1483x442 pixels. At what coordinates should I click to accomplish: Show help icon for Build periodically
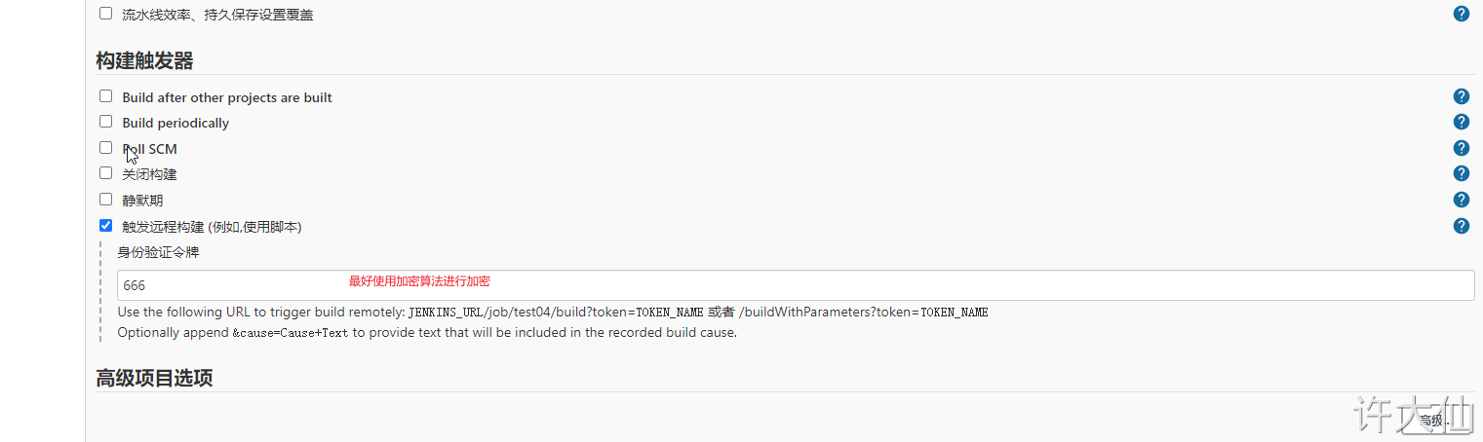click(x=1461, y=122)
